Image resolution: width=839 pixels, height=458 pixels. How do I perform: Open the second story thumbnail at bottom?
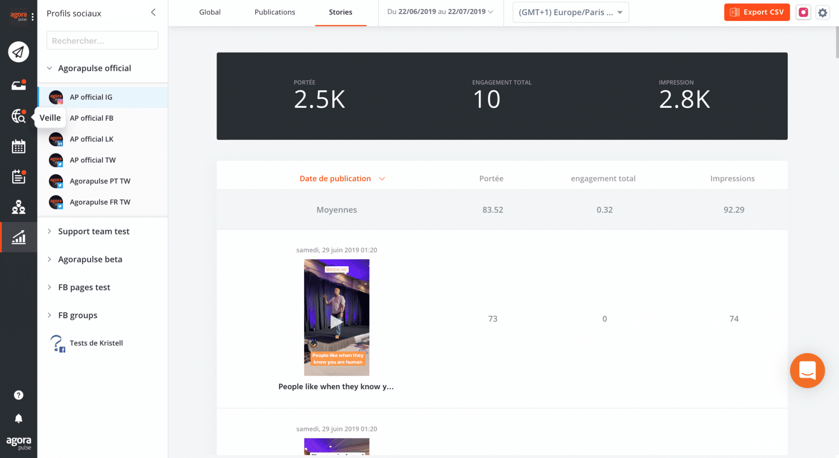(336, 447)
